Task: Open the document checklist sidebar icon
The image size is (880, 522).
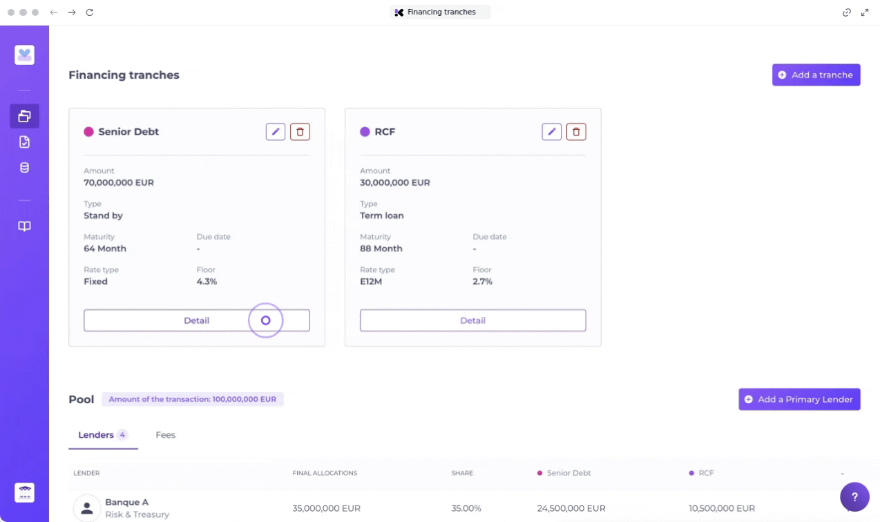Action: (24, 142)
